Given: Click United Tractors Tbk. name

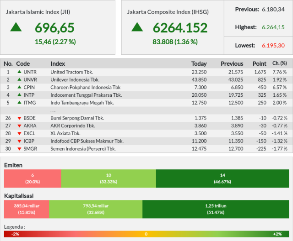Looking at the screenshot, I should click(x=72, y=72).
